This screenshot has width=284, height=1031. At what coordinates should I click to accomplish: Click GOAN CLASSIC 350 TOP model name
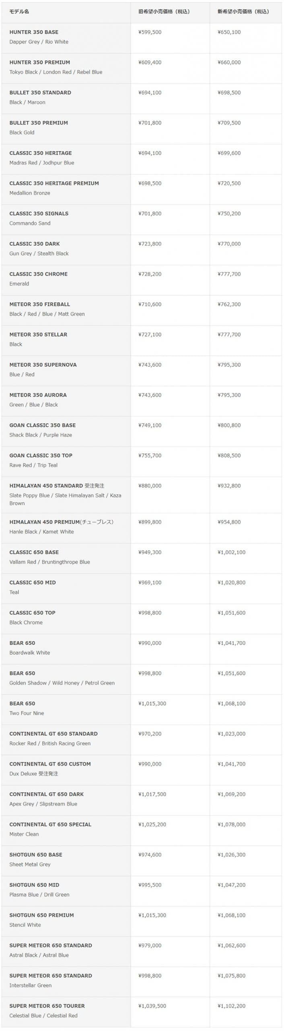click(41, 455)
